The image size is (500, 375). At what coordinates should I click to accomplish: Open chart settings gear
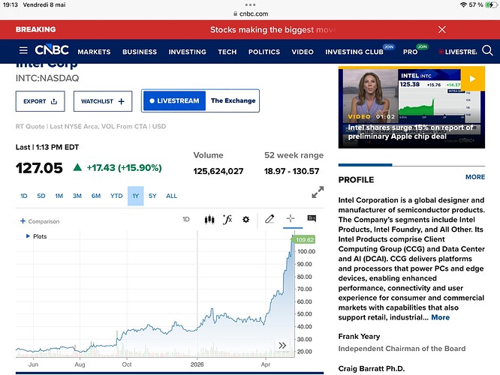pyautogui.click(x=245, y=220)
